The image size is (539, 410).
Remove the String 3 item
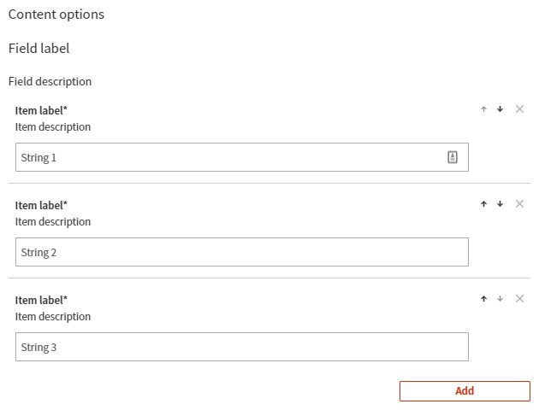tap(519, 299)
